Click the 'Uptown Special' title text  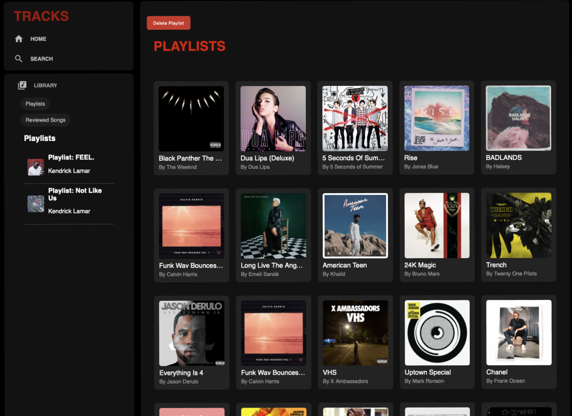coord(428,372)
